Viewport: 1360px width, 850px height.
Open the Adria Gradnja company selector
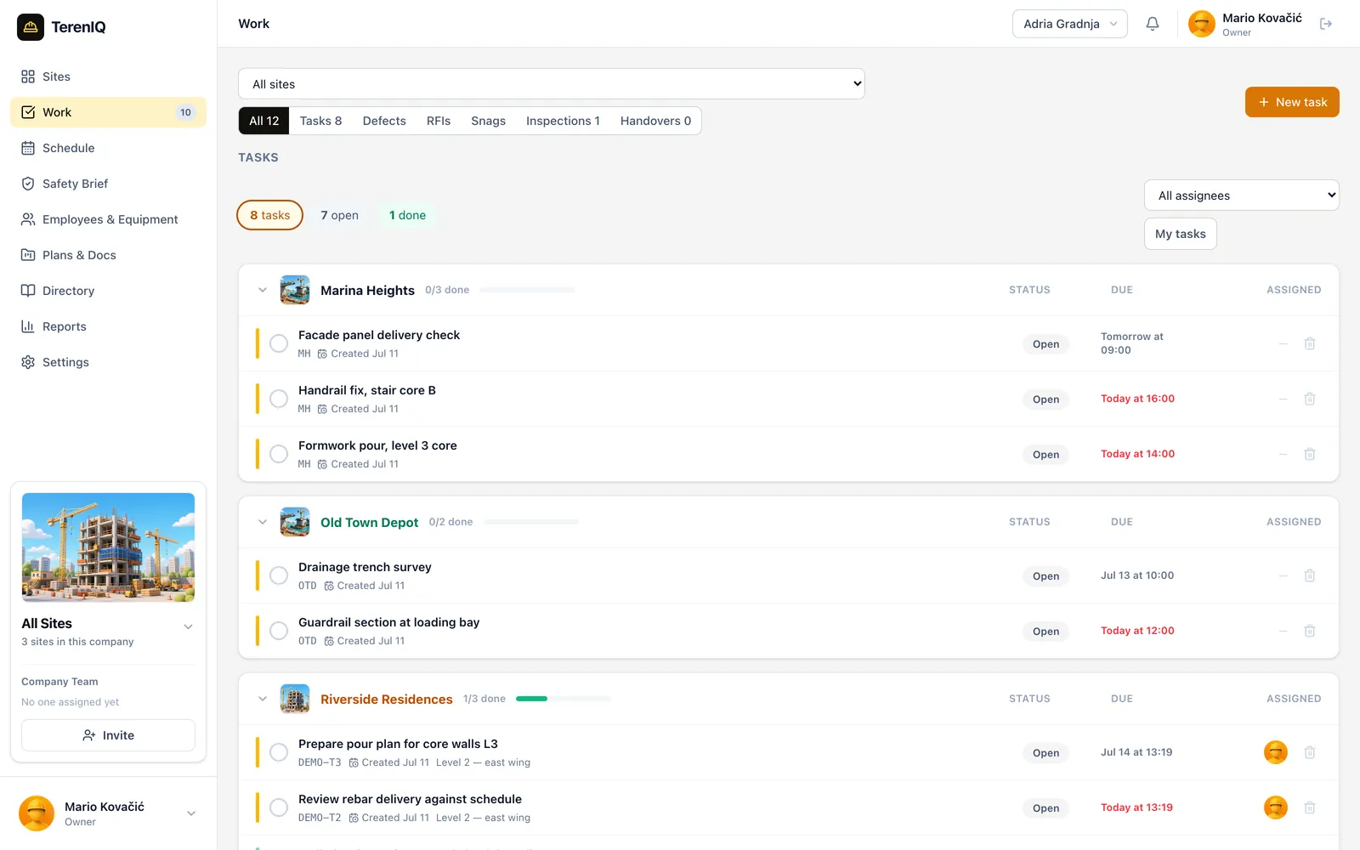1069,24
